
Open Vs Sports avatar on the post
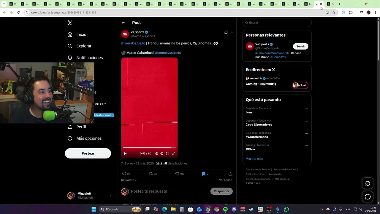coord(125,34)
